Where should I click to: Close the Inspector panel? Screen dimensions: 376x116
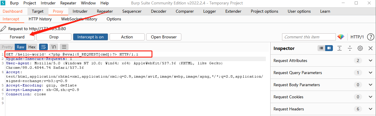click(x=370, y=48)
